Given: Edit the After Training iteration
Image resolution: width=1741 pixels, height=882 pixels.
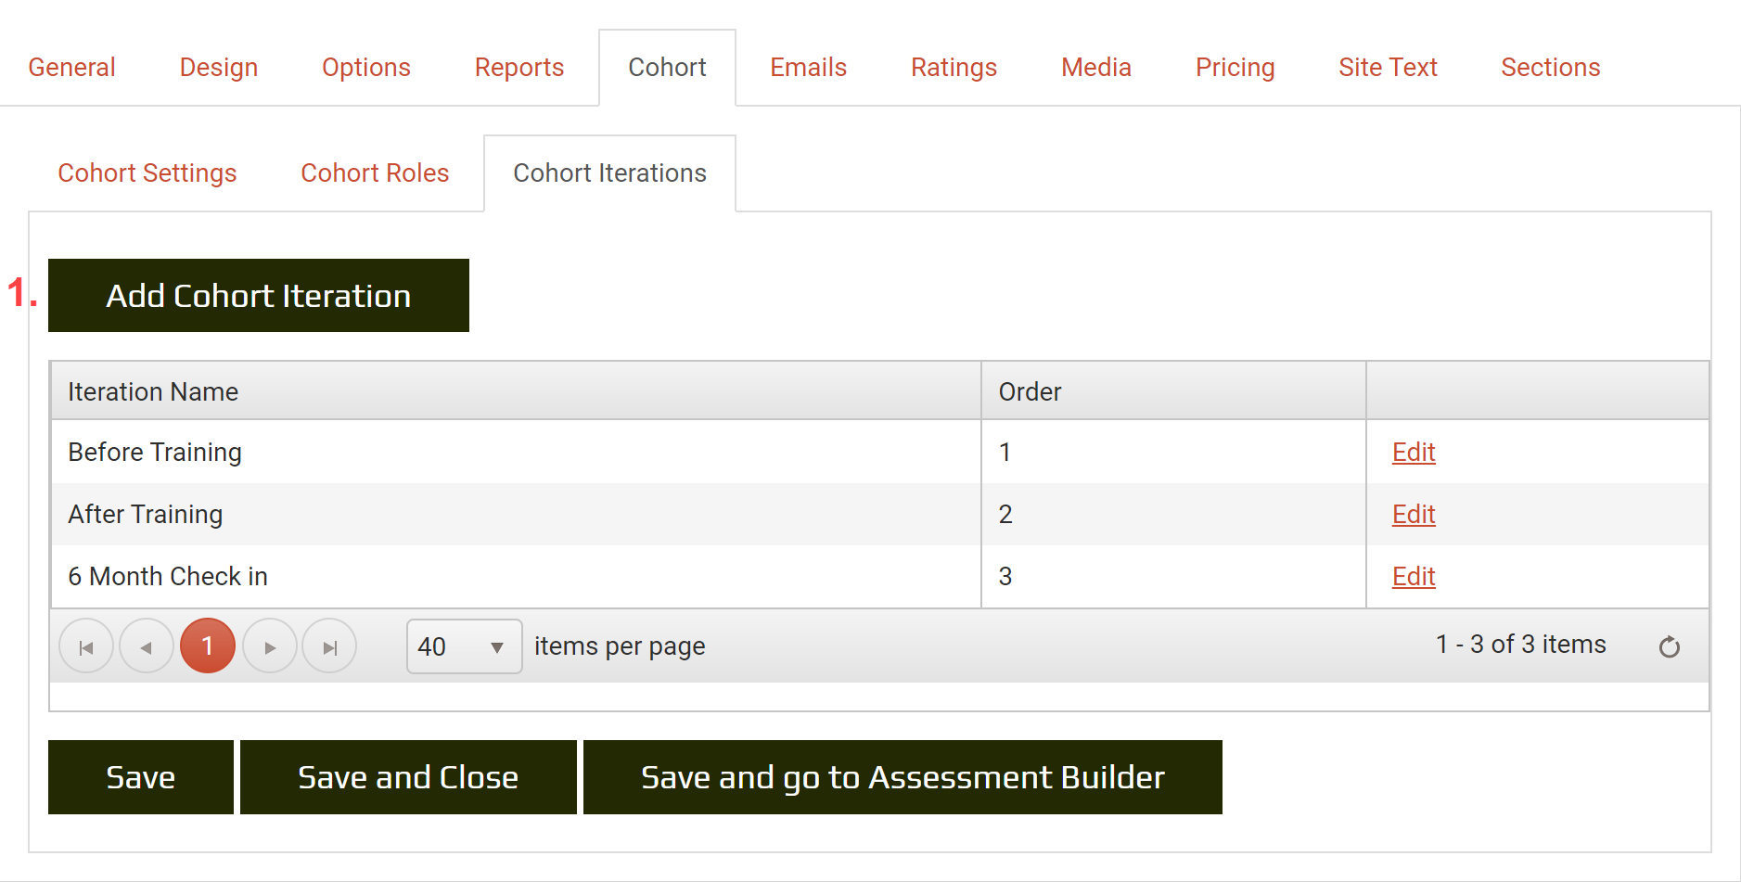Looking at the screenshot, I should (x=1413, y=515).
